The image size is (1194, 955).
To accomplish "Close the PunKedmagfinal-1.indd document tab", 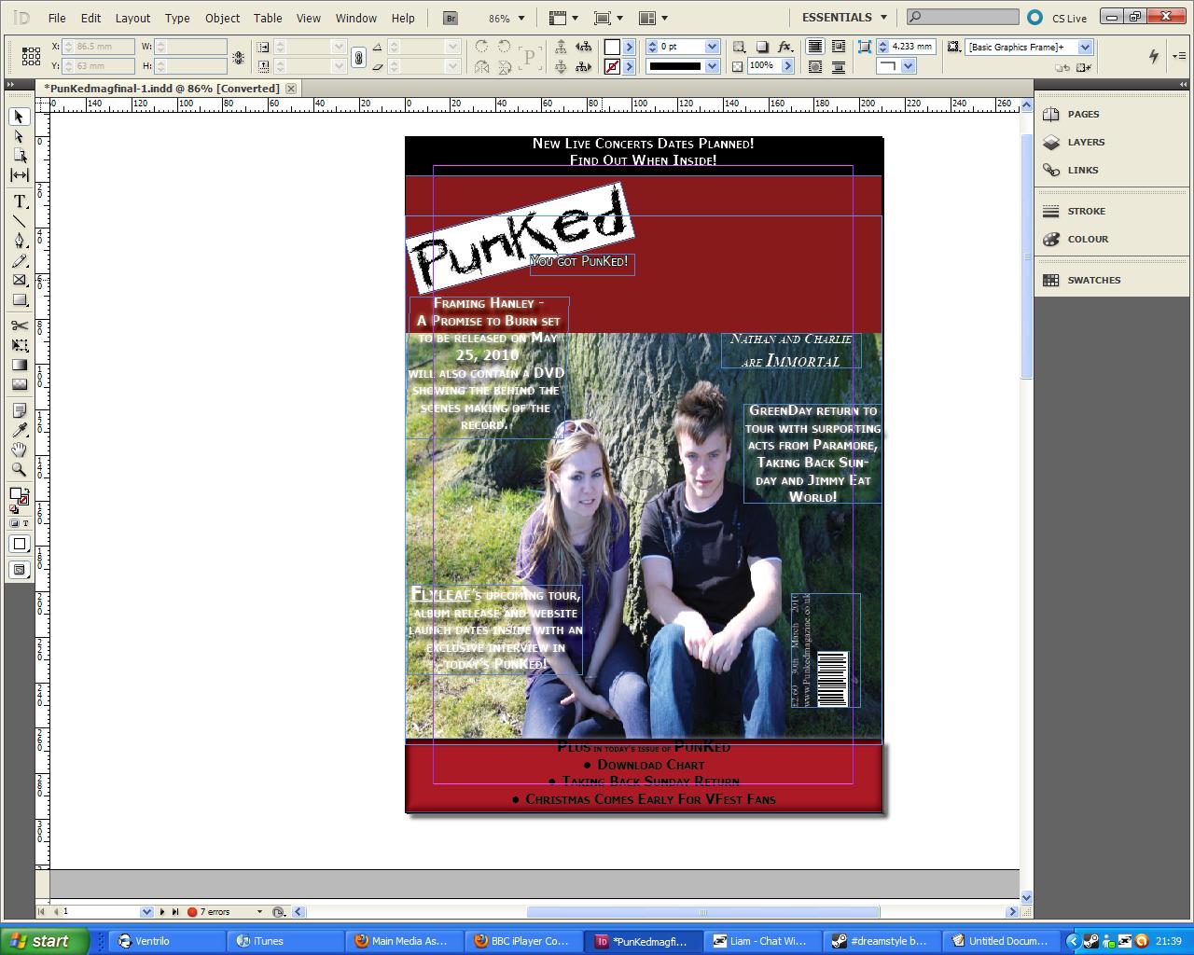I will [291, 89].
